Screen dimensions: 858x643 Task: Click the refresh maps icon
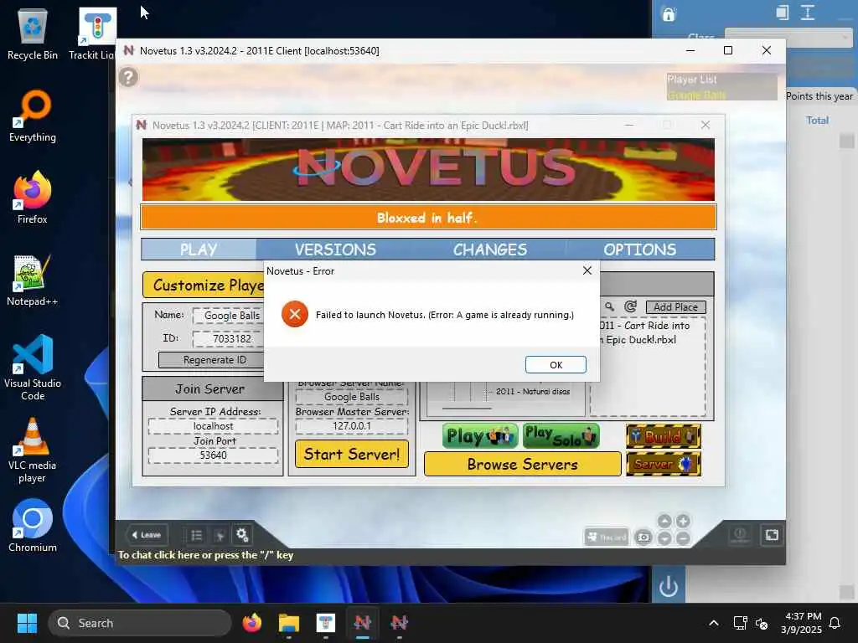click(x=630, y=306)
